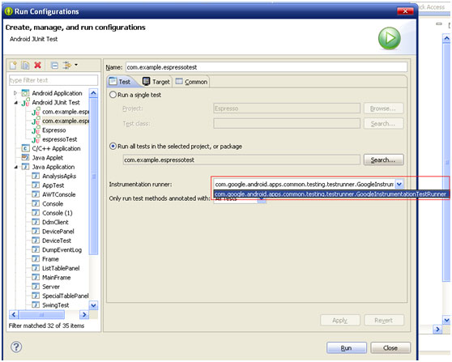
Task: Delete selected launch configuration red X
Action: click(x=37, y=65)
